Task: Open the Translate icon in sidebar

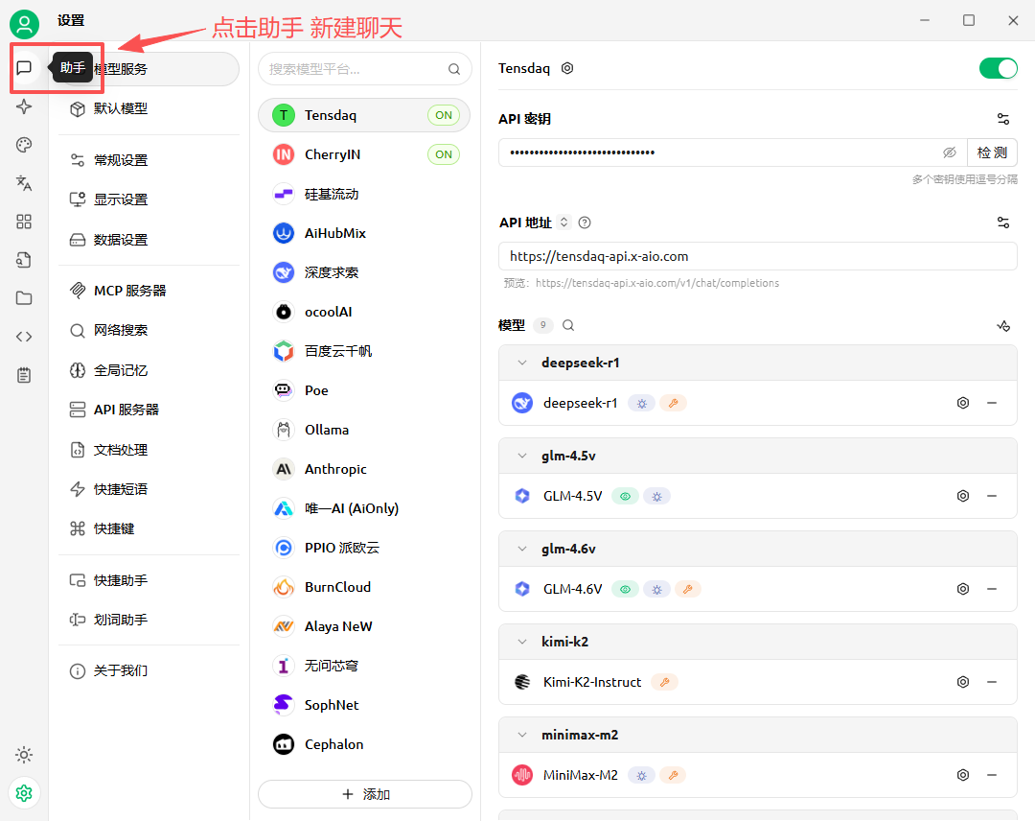Action: tap(24, 183)
